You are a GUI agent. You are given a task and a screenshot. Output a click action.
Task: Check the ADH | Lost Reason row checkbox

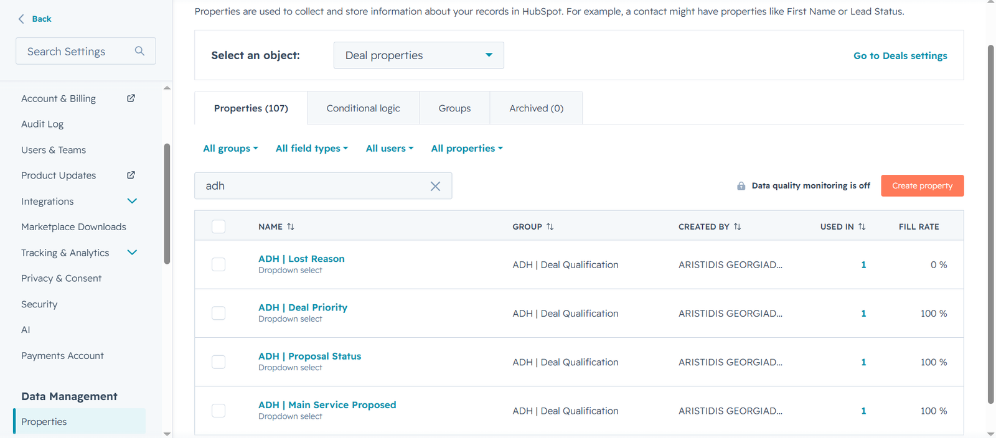click(x=218, y=264)
